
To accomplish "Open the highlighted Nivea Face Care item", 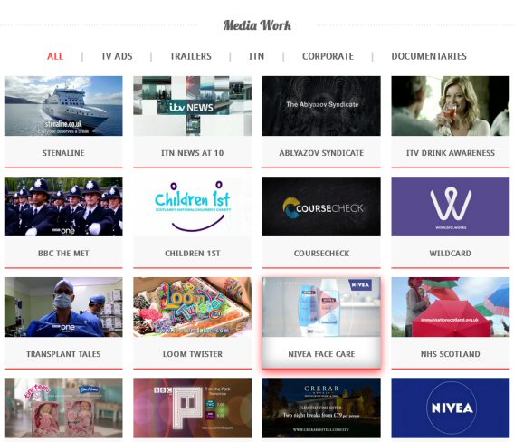I will pos(321,322).
